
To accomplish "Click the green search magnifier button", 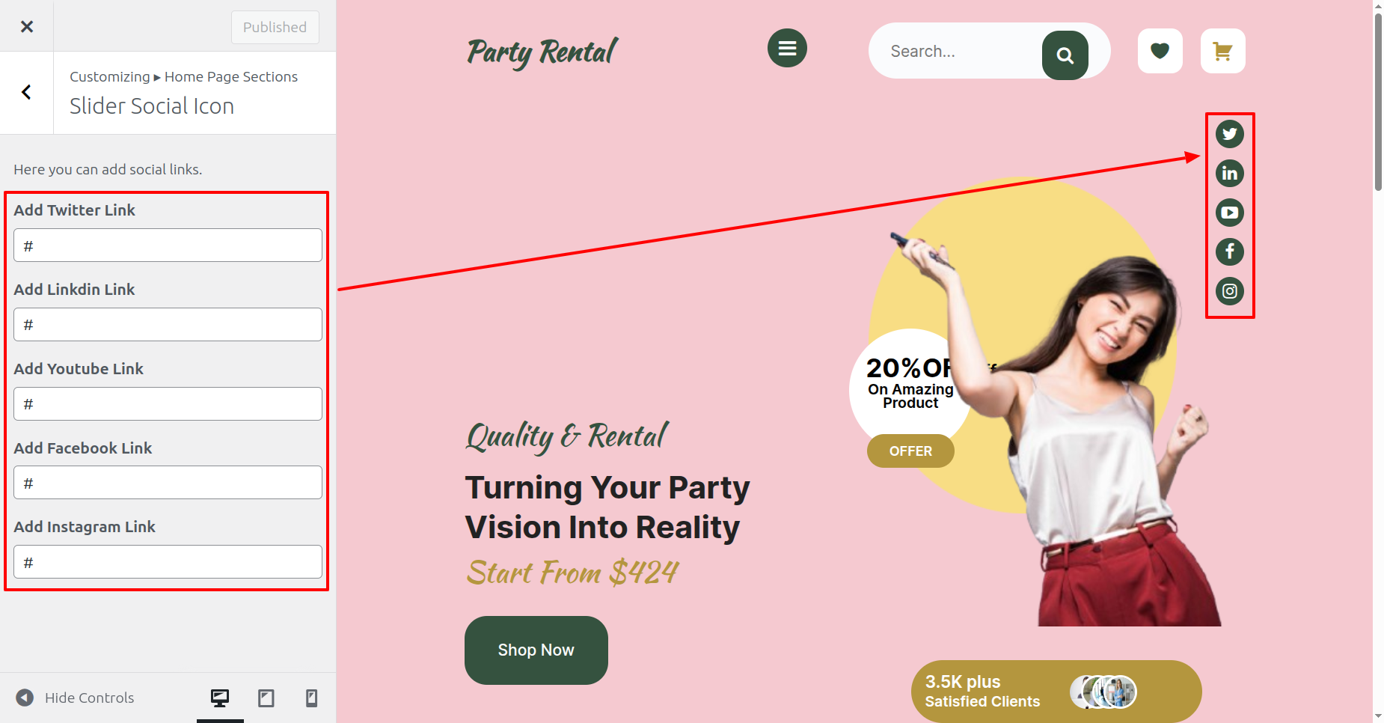I will (1065, 55).
